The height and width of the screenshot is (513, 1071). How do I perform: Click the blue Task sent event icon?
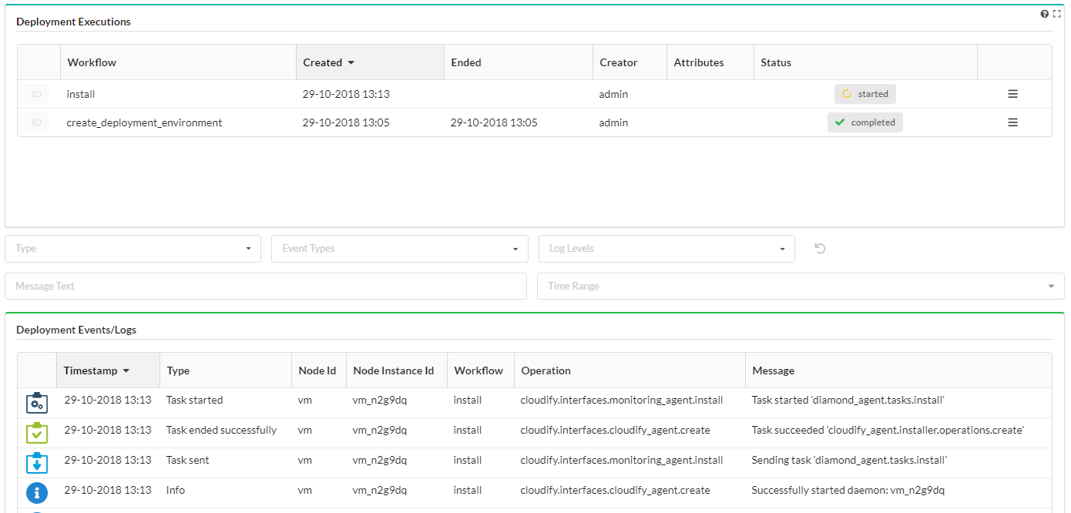(x=37, y=463)
